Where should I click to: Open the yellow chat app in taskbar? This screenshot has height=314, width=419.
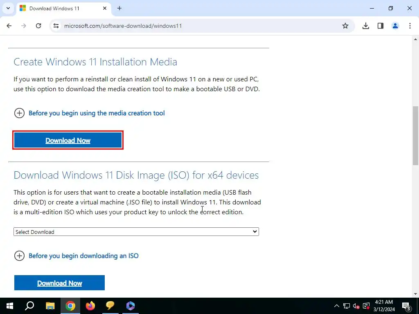click(110, 306)
